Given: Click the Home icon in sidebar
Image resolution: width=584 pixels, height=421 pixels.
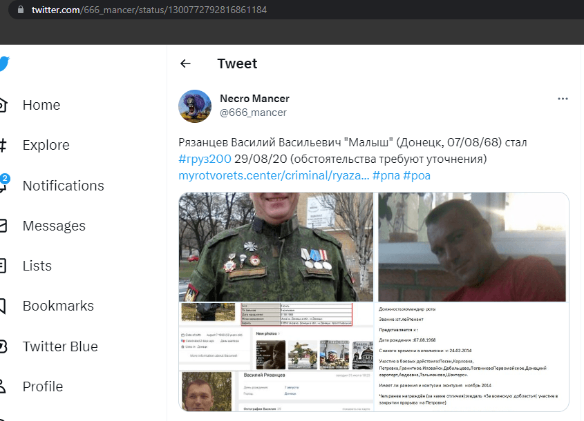Looking at the screenshot, I should tap(3, 105).
